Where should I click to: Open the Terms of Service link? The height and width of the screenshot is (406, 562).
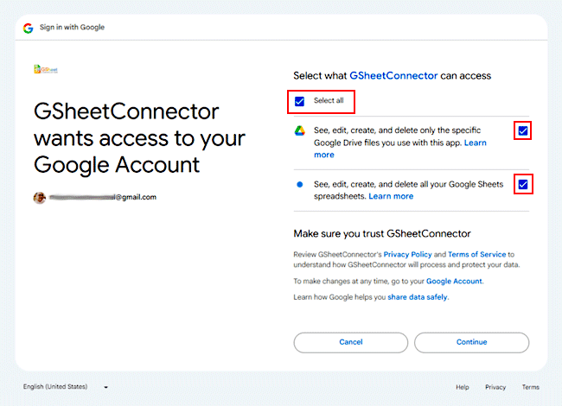(476, 255)
